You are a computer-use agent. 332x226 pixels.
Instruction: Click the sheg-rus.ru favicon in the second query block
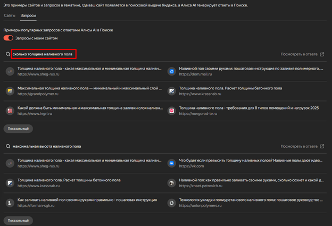[10, 163]
